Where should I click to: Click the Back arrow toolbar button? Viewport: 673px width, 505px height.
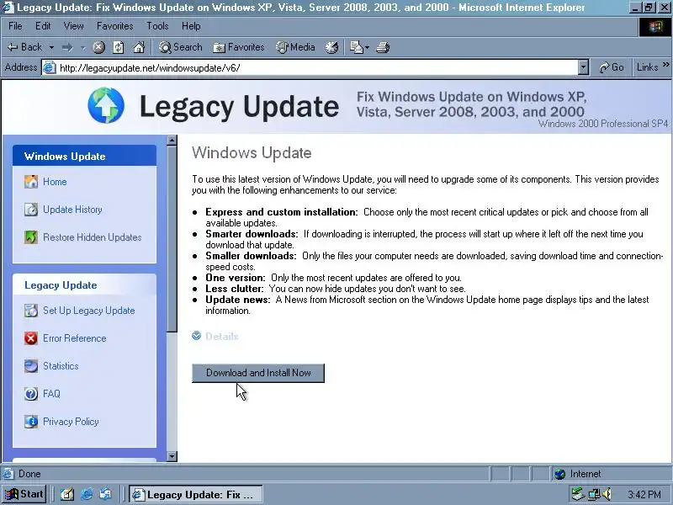pos(25,47)
